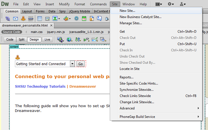Open the Commands menu
Screen dimensions: 208x130
(98, 4)
